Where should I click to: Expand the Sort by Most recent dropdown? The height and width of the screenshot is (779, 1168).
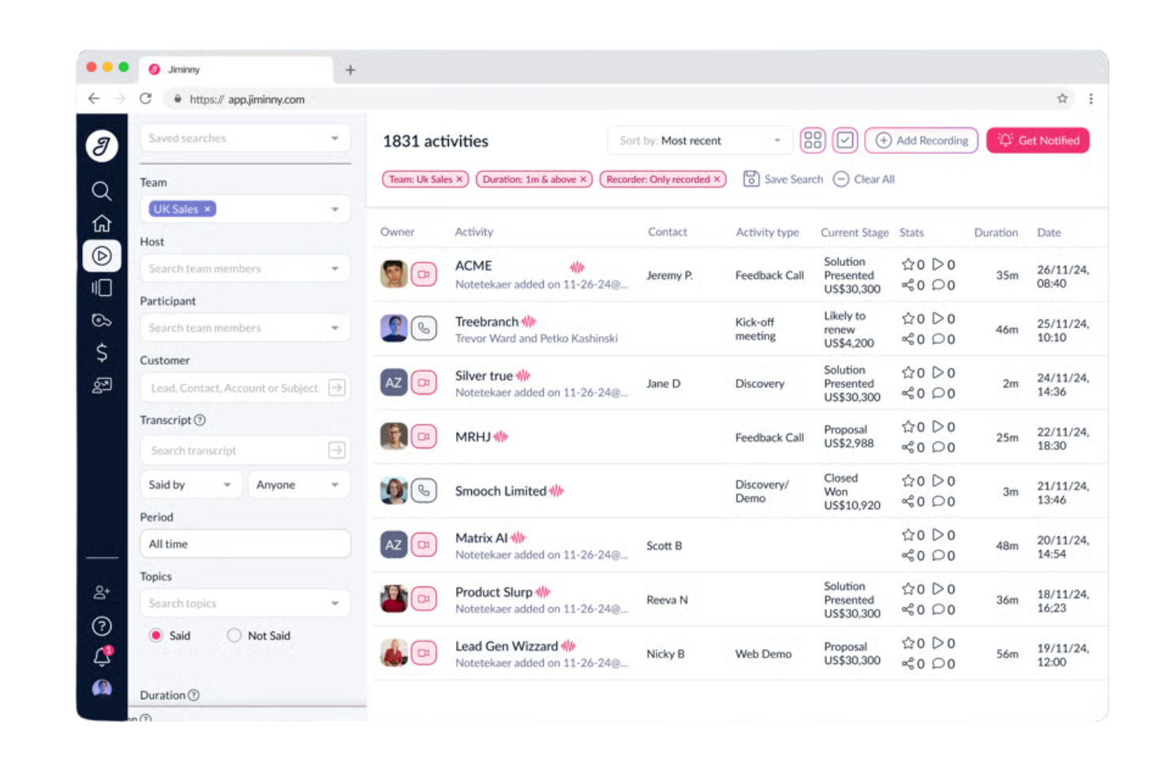click(x=698, y=140)
